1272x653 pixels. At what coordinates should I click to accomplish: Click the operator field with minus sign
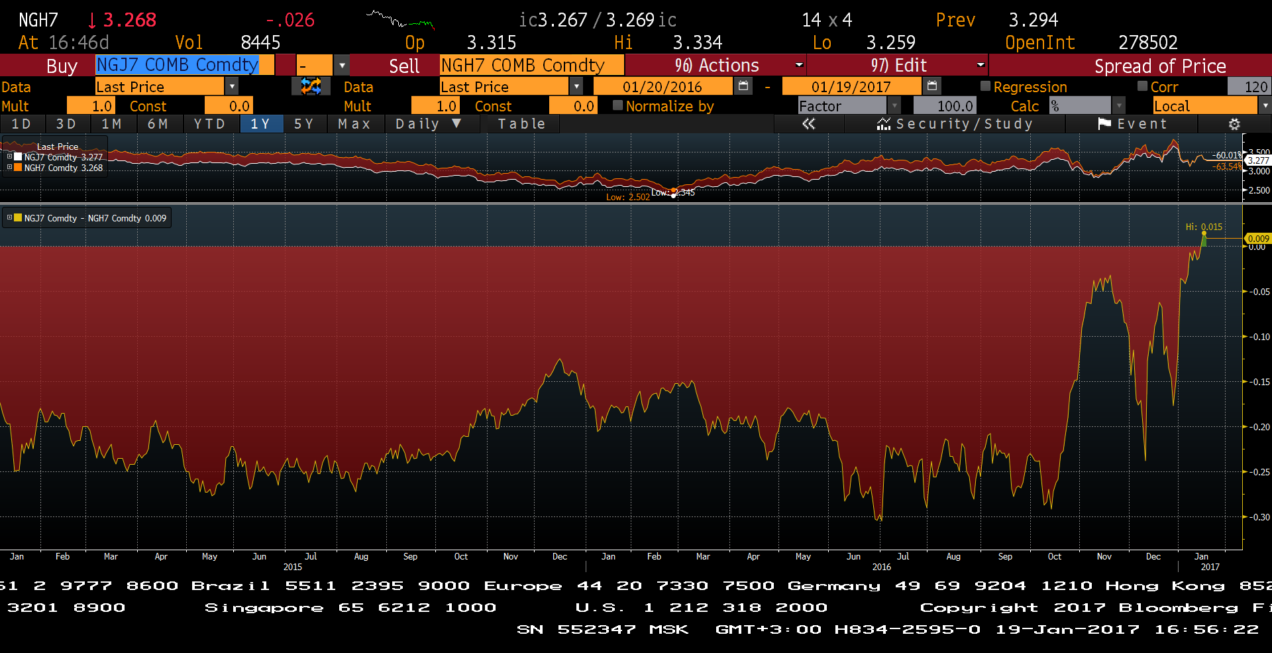tap(314, 66)
